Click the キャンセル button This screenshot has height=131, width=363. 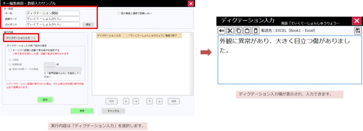pyautogui.click(x=113, y=111)
